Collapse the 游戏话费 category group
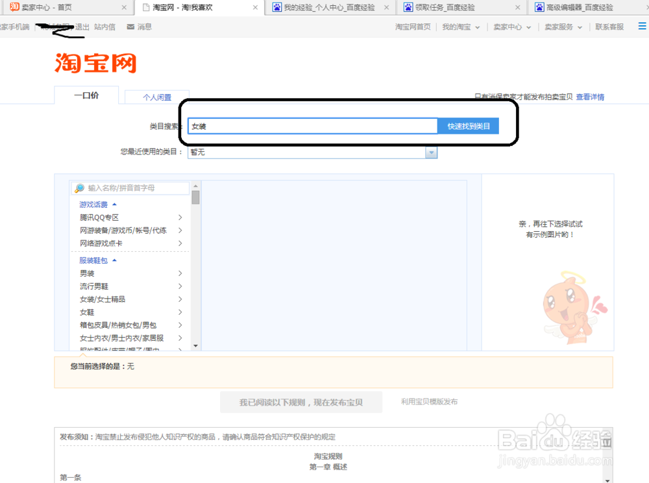The width and height of the screenshot is (649, 483). (98, 204)
